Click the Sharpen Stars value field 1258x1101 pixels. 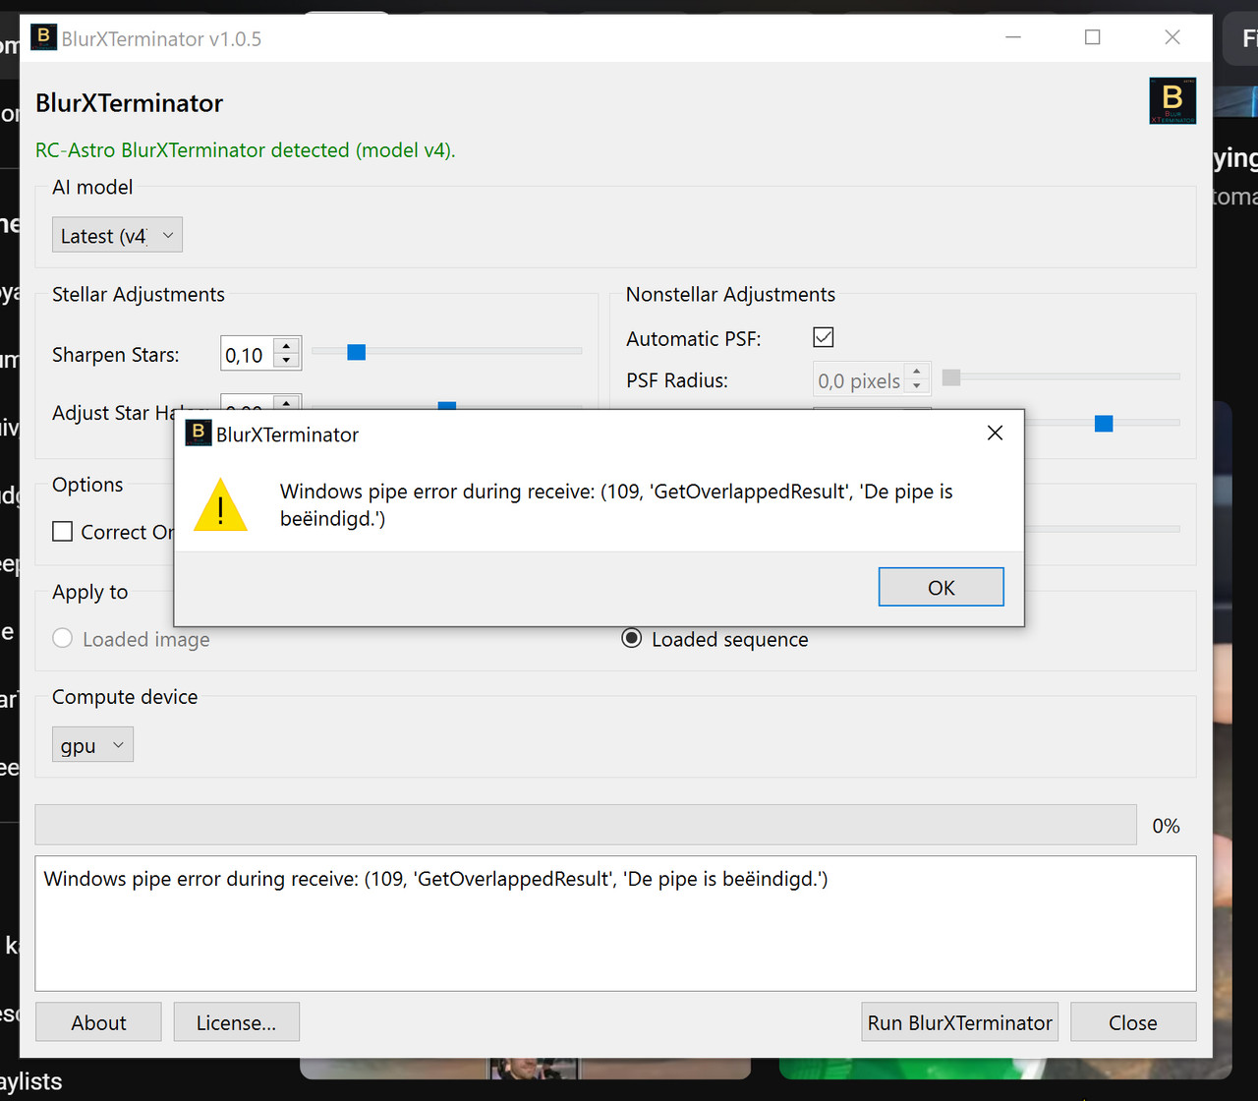pyautogui.click(x=247, y=354)
